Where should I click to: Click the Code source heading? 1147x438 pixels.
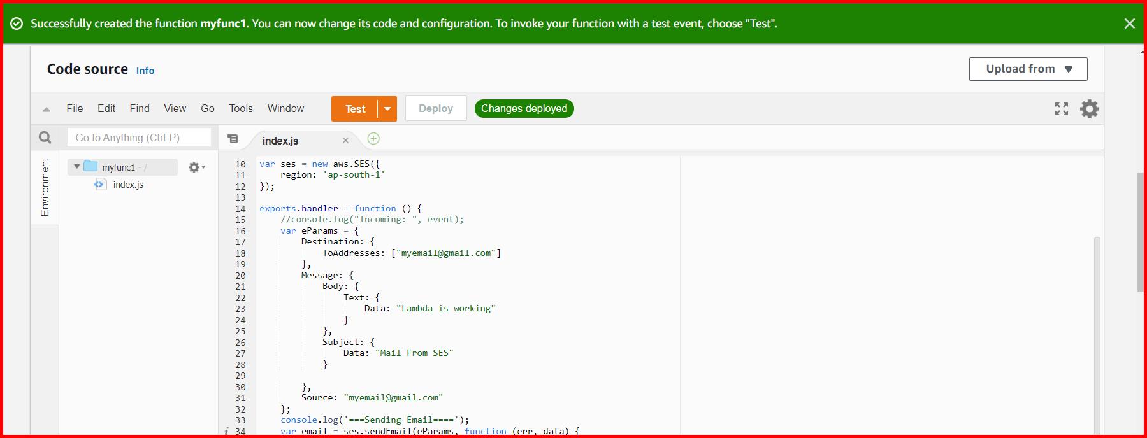coord(87,69)
